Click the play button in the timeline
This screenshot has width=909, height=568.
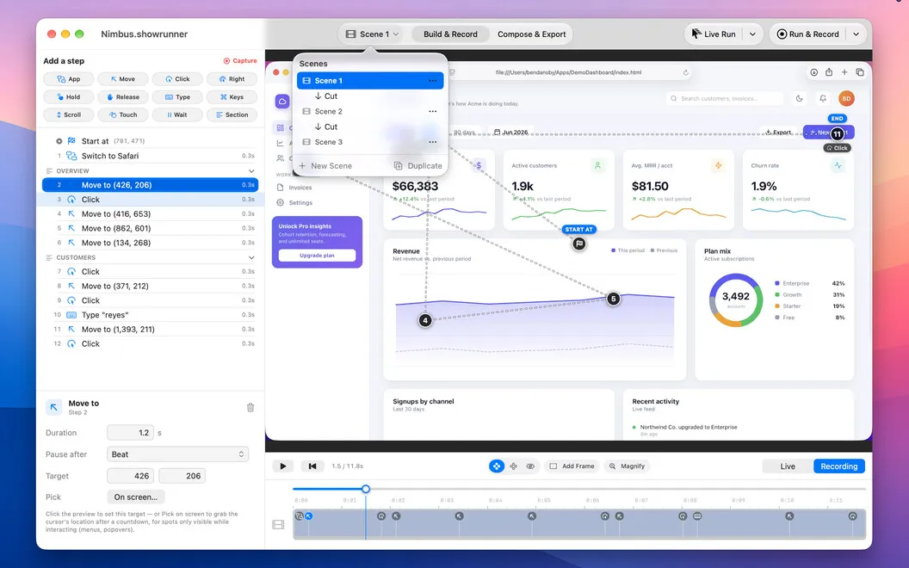pos(283,466)
